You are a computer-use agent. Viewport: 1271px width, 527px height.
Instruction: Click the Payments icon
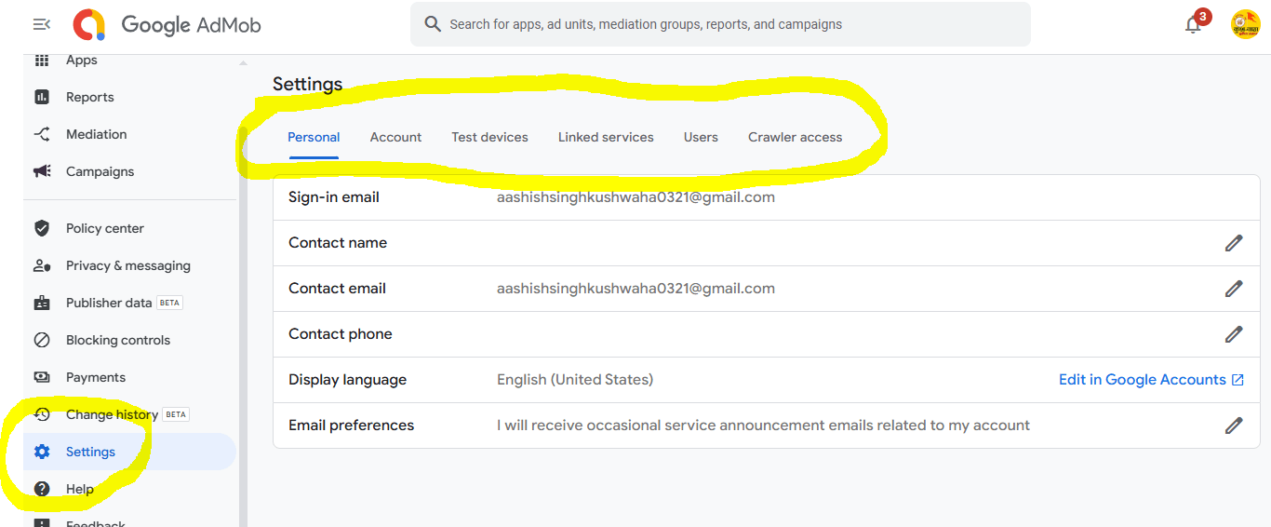(x=42, y=377)
